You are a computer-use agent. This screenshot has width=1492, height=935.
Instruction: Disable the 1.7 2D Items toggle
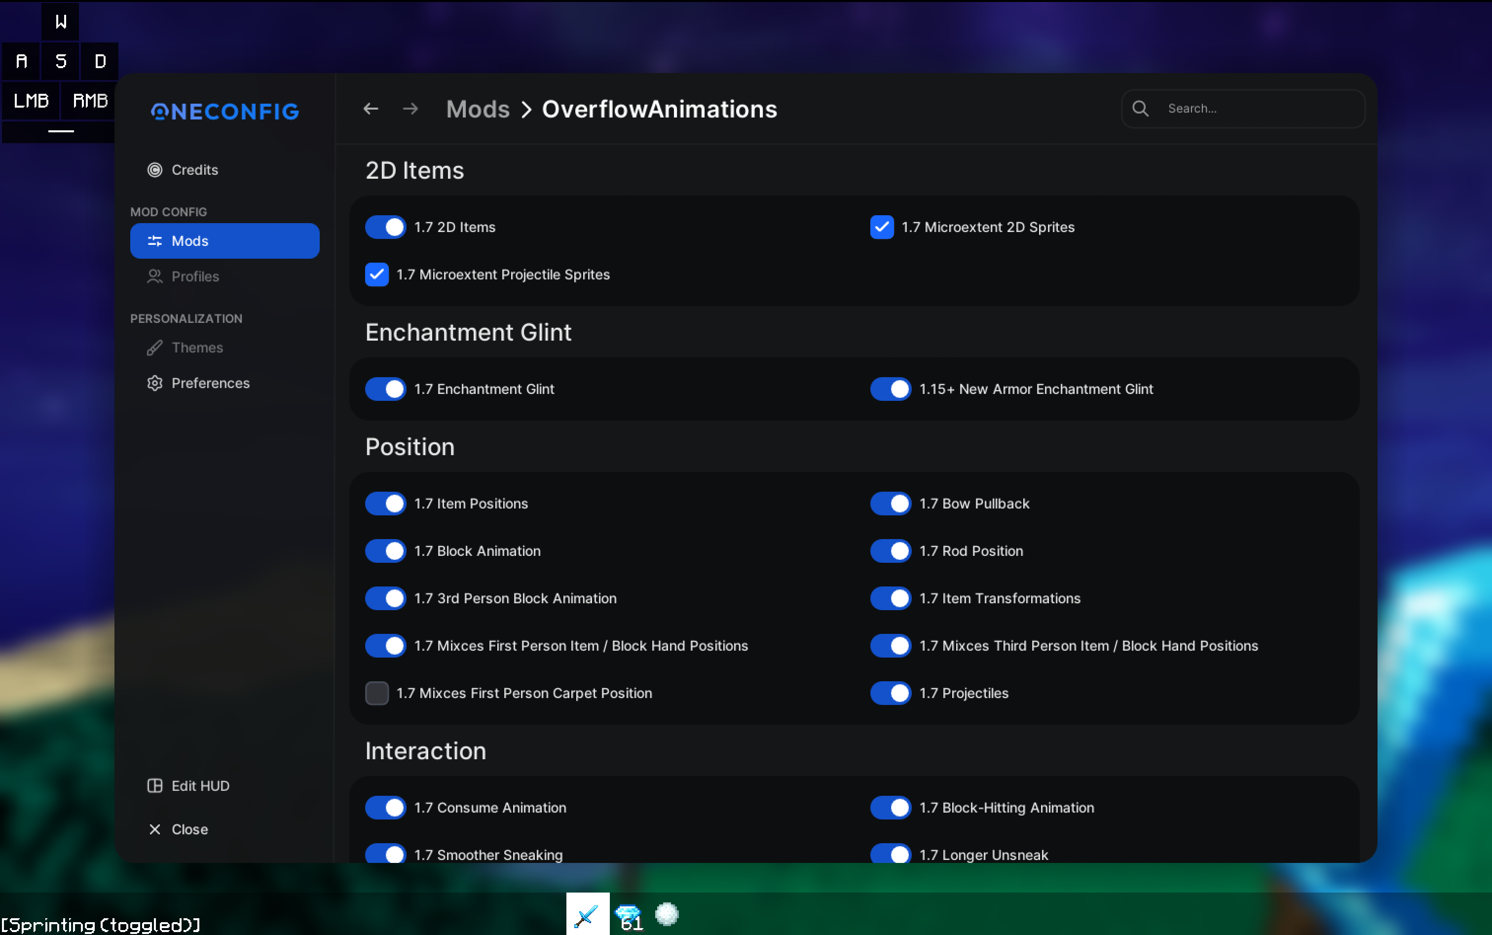tap(386, 227)
